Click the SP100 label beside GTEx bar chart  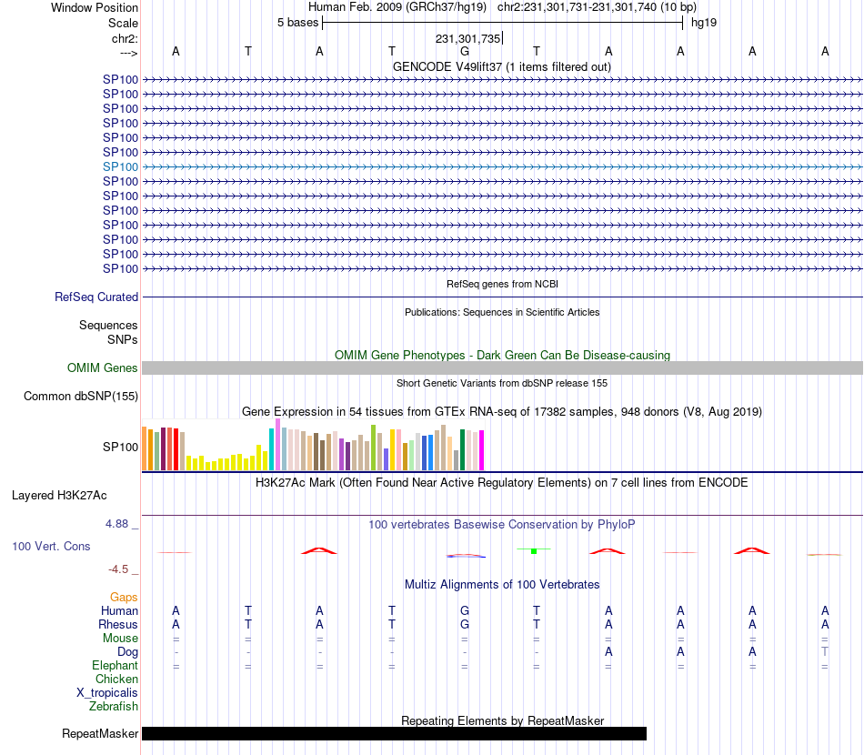(120, 447)
